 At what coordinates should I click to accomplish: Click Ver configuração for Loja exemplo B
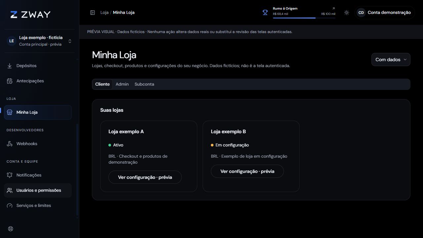pyautogui.click(x=248, y=171)
